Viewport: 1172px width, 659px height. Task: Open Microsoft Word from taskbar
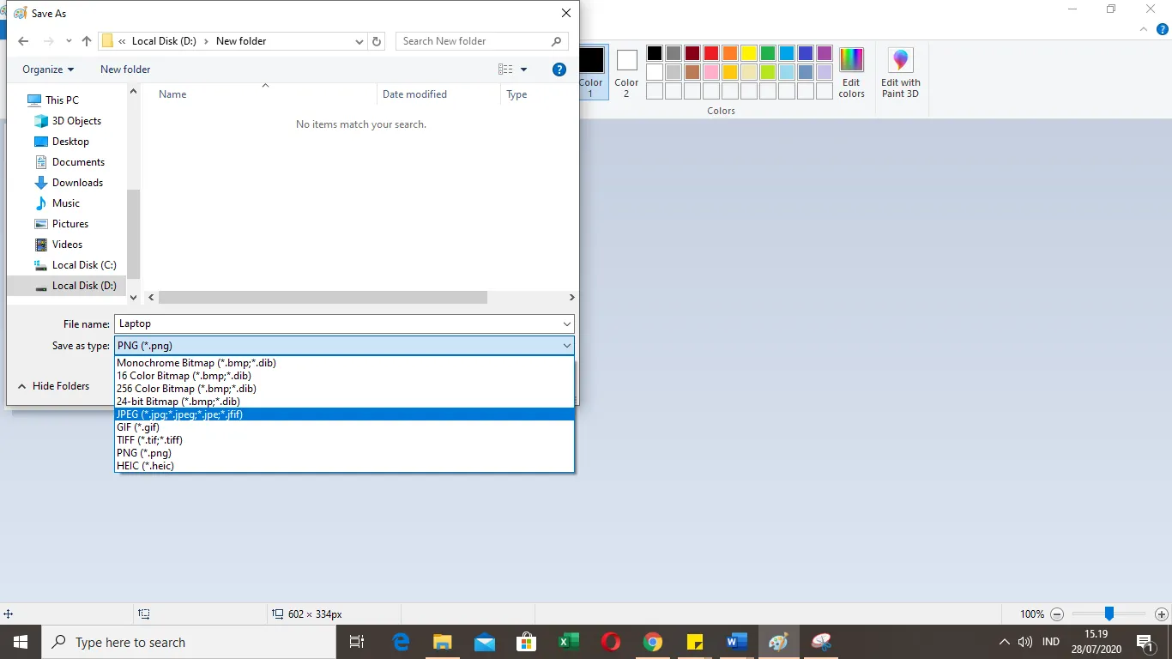pyautogui.click(x=736, y=642)
